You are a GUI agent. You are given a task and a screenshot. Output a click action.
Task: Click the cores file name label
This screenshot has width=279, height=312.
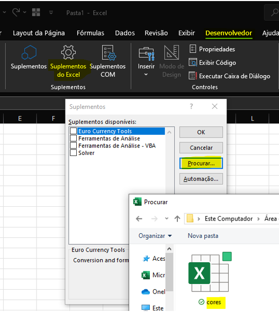[214, 302]
